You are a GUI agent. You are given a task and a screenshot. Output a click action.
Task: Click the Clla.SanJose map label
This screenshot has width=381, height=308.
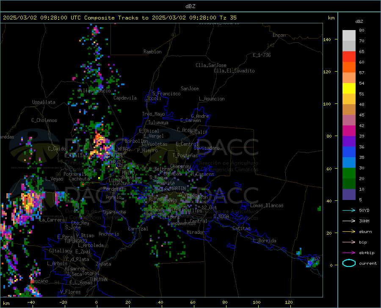(211, 65)
